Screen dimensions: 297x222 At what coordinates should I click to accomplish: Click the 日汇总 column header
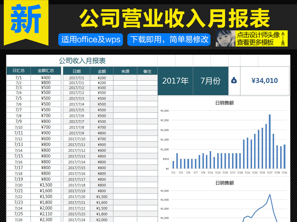(18, 71)
